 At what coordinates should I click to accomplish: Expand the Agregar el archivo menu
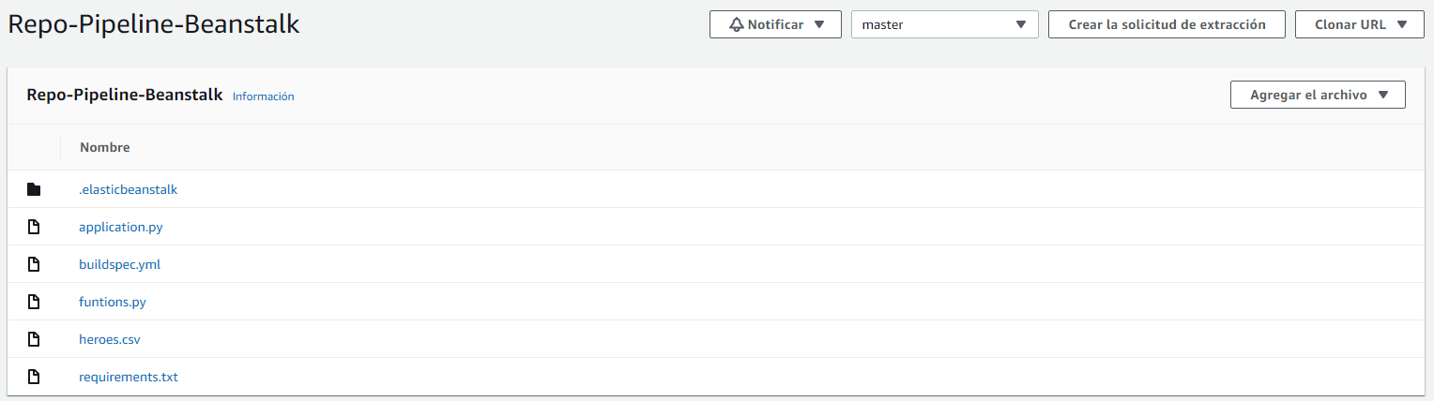(1317, 95)
